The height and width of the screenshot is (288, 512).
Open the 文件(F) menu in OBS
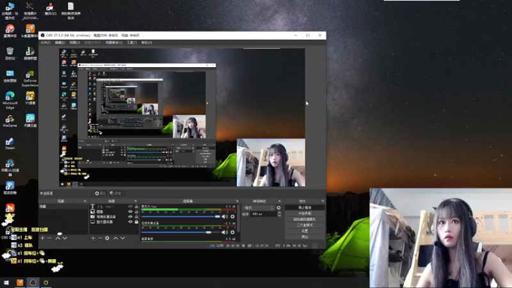45,43
